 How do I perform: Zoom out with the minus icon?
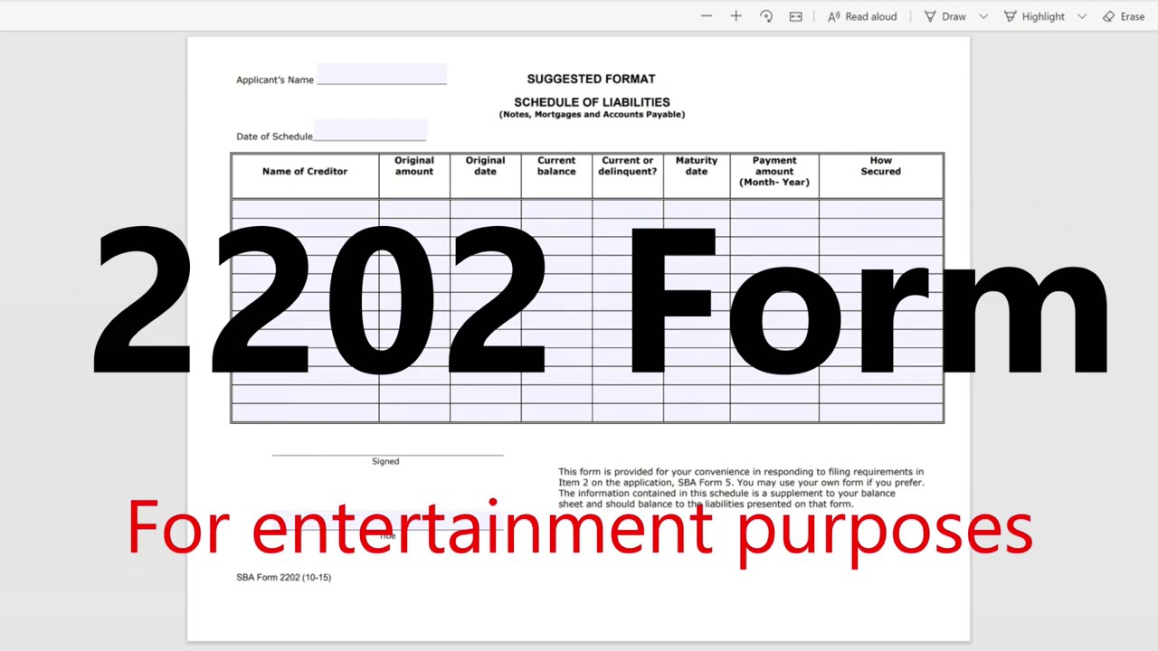[707, 16]
